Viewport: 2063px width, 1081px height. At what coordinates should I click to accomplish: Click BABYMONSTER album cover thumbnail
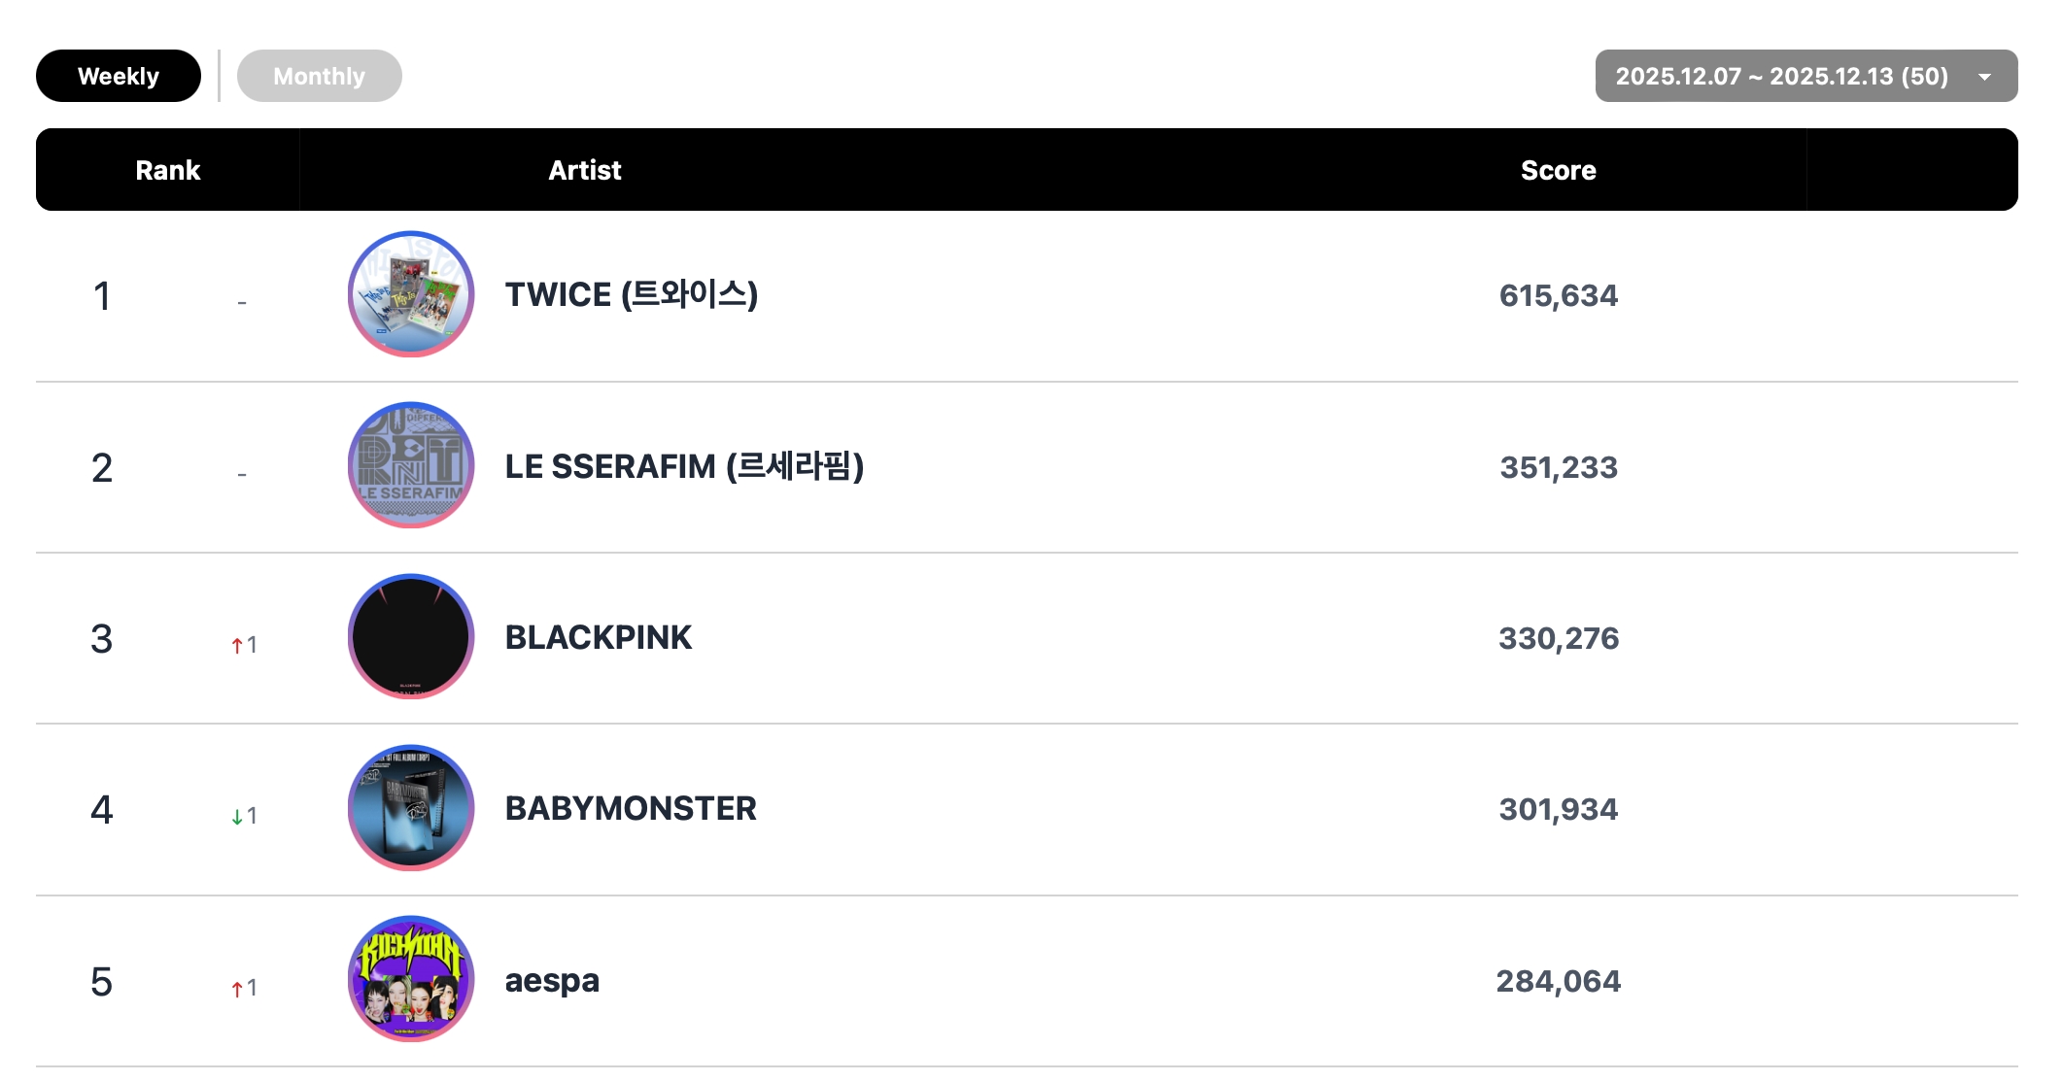411,808
